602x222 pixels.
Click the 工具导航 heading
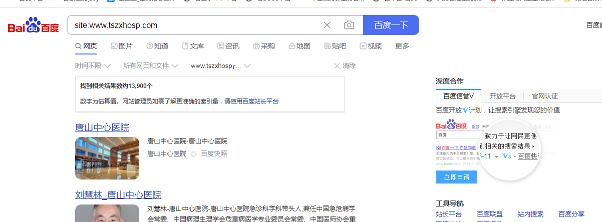pos(450,203)
